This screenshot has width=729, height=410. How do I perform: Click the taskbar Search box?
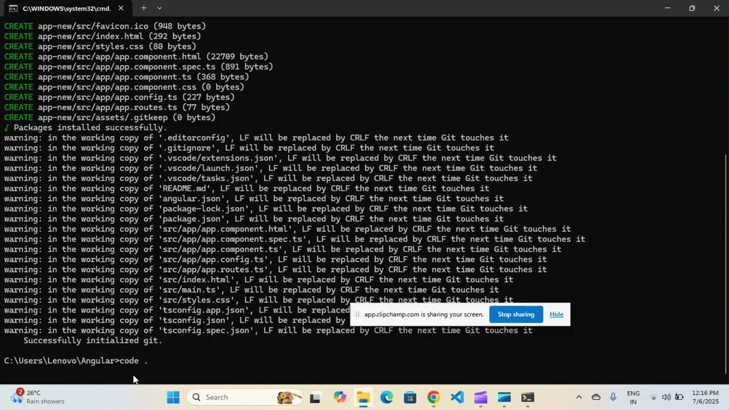point(244,397)
